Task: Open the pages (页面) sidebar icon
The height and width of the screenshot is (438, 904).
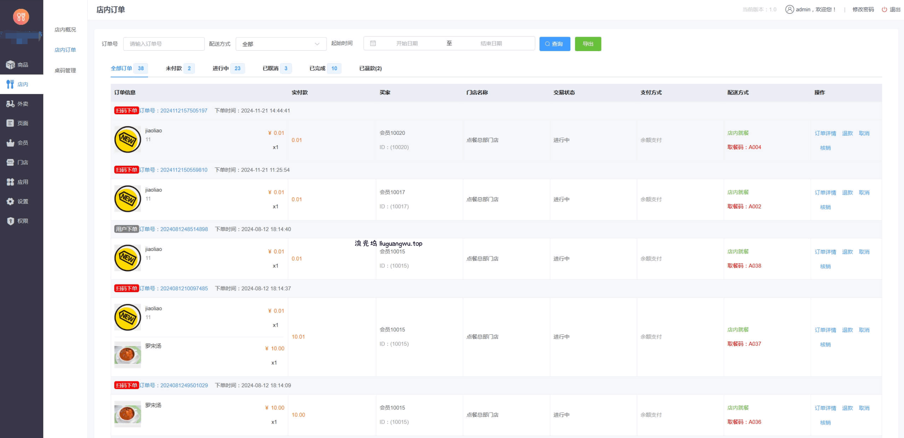Action: (10, 123)
